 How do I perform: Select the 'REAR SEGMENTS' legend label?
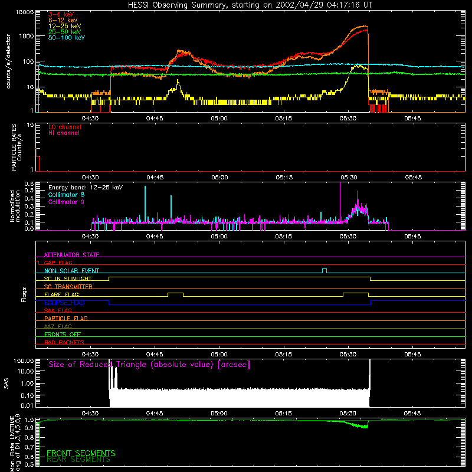click(78, 460)
